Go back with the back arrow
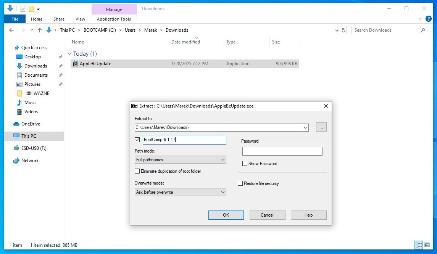Image resolution: width=437 pixels, height=254 pixels. [11, 30]
